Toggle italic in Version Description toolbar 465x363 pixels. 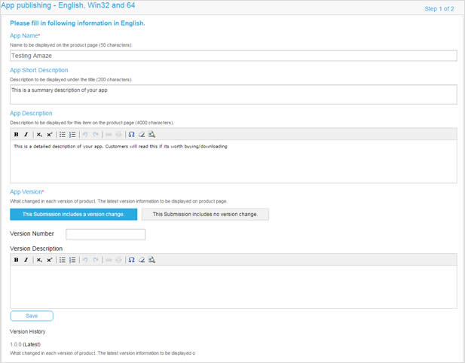[x=26, y=260]
